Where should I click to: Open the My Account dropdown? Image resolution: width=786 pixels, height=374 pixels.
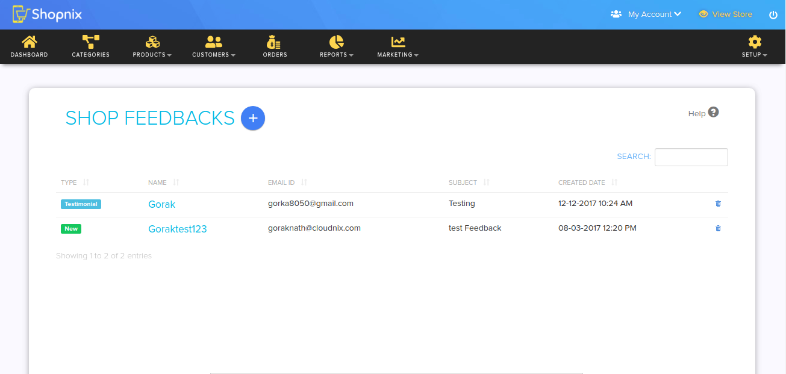(x=646, y=14)
